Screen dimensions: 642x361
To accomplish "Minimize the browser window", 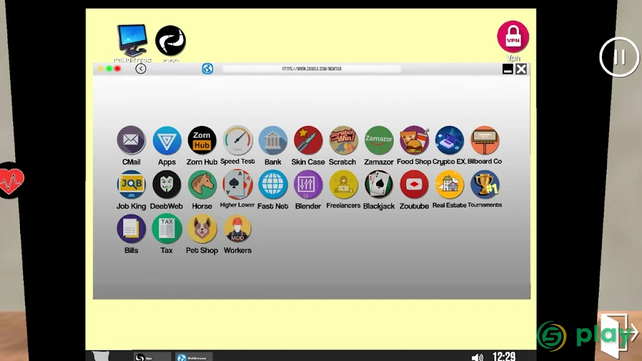I will tap(508, 69).
